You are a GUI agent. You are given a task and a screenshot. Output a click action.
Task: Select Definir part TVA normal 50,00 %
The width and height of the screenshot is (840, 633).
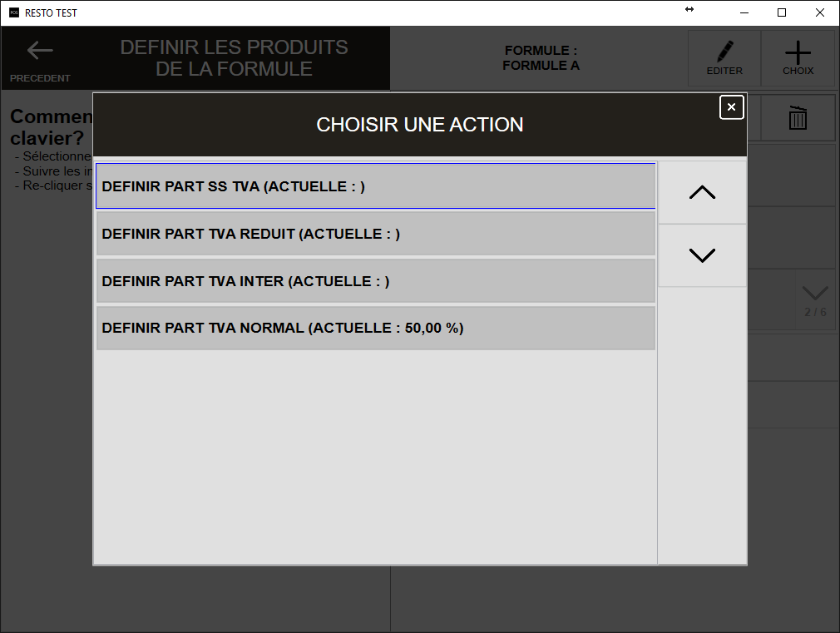376,328
